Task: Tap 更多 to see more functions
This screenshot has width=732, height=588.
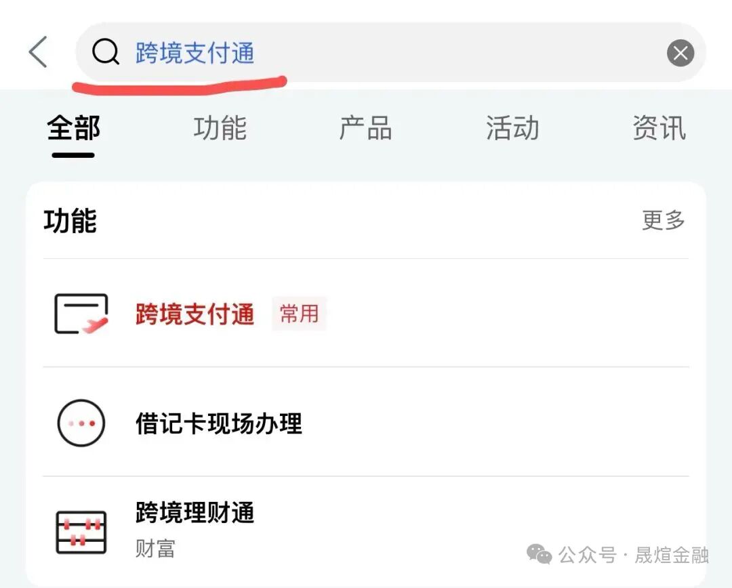Action: tap(664, 220)
